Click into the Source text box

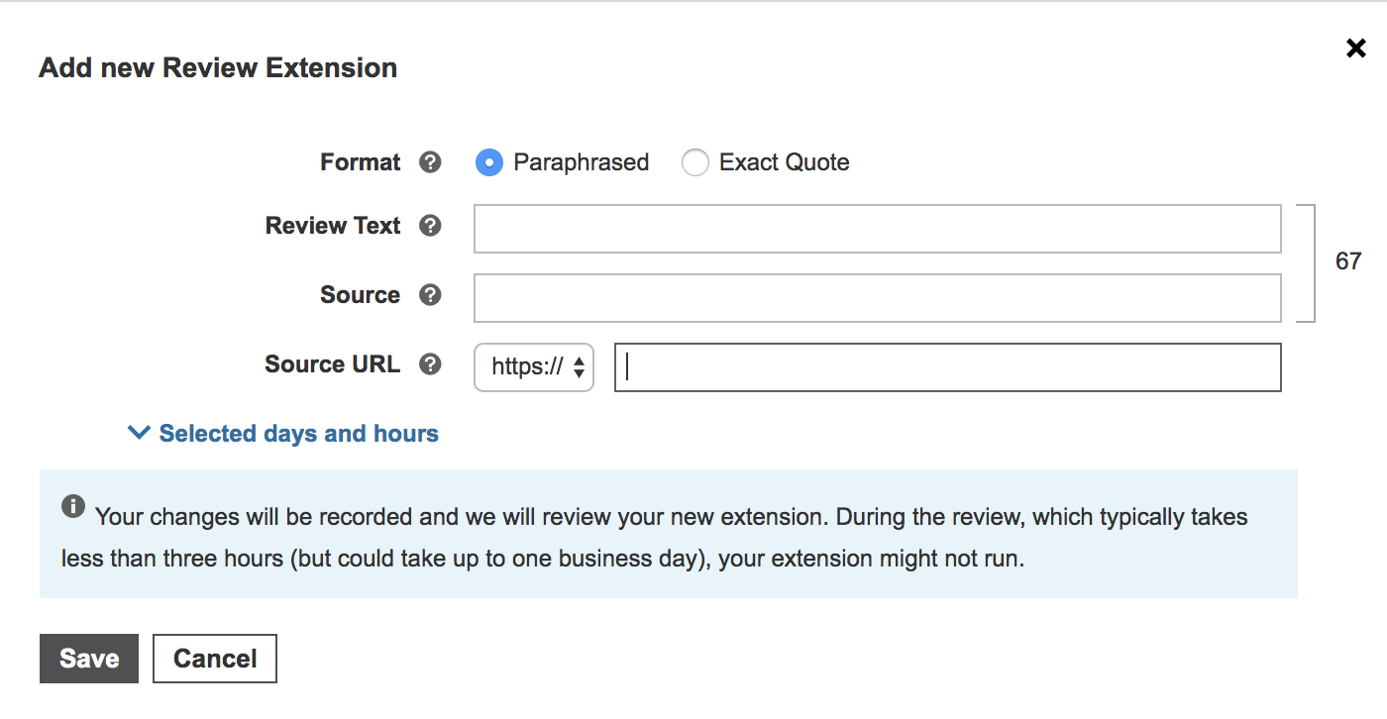[x=877, y=298]
